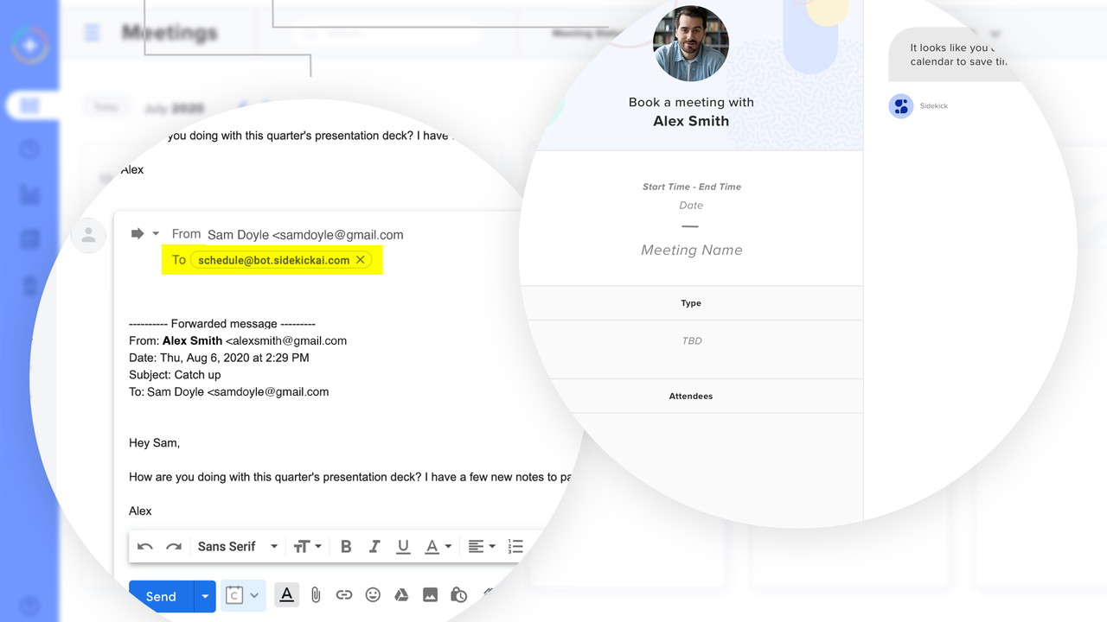Click the Meeting Name field
1107x622 pixels.
[691, 251]
